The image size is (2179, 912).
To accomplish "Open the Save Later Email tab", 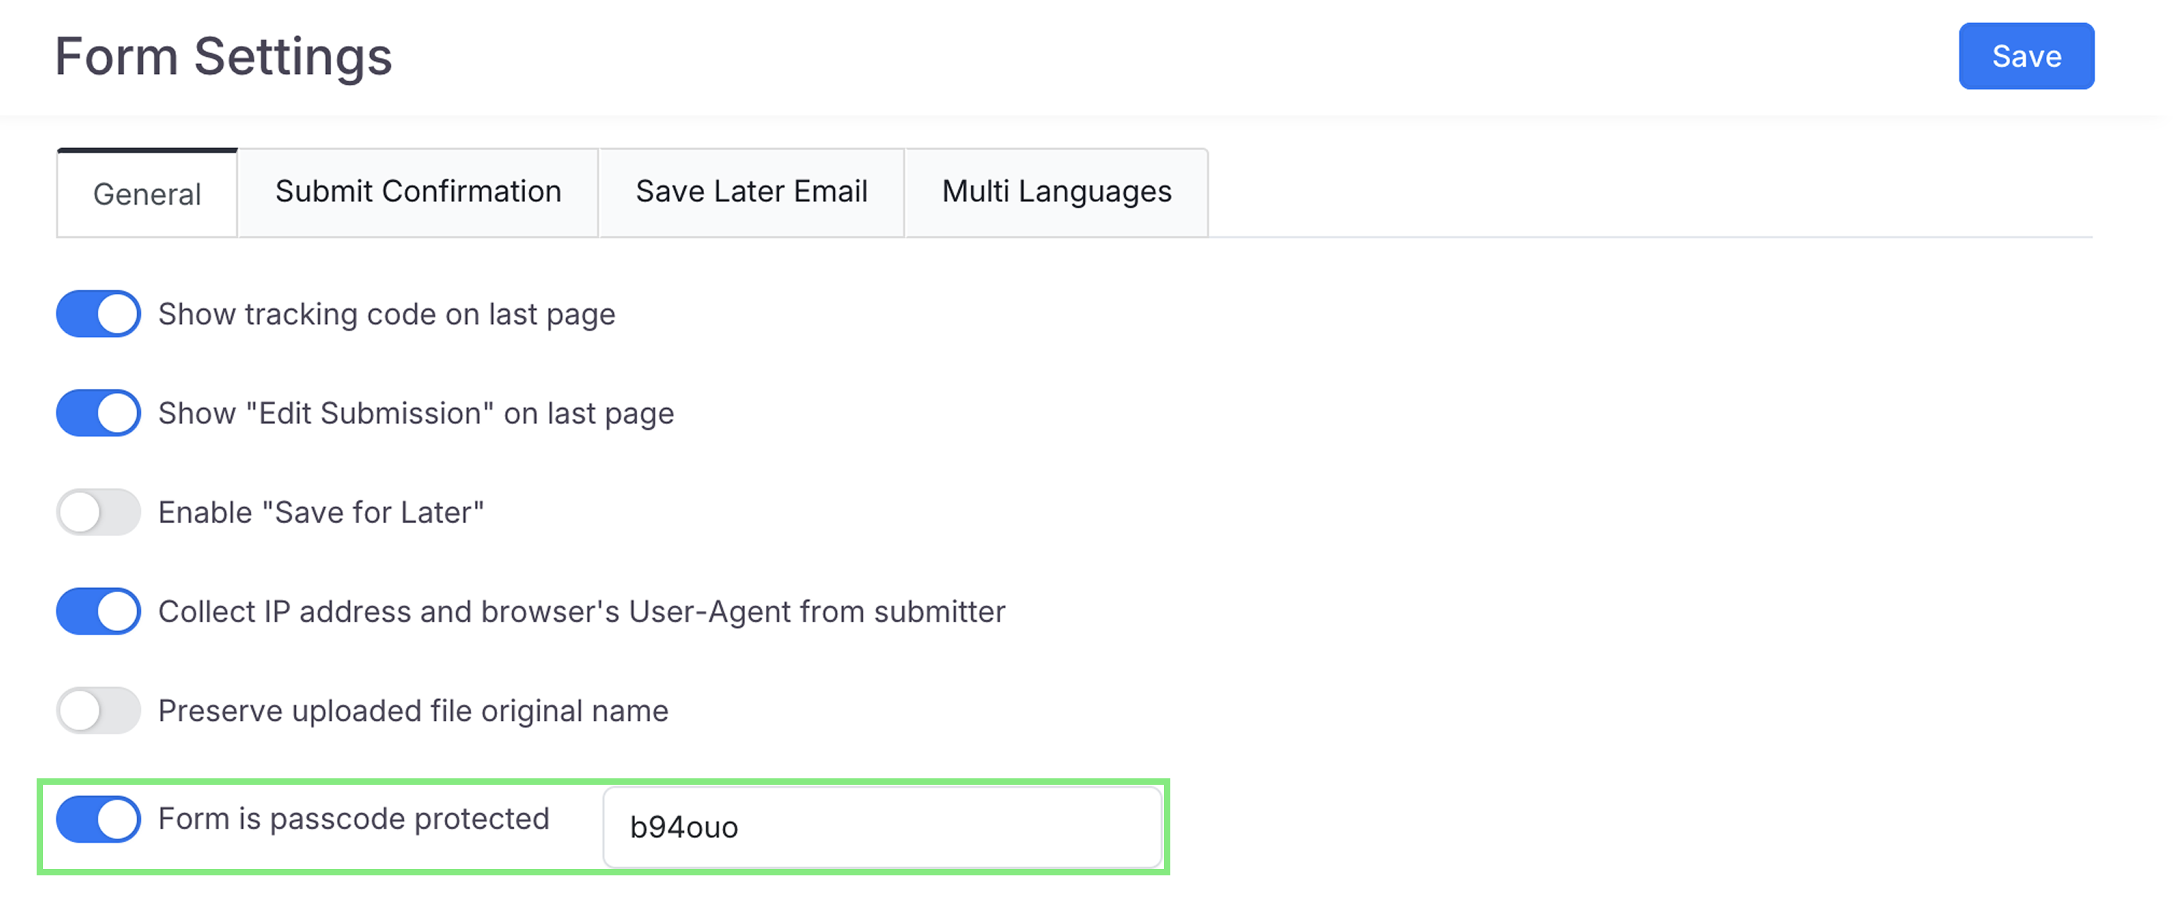I will [751, 192].
